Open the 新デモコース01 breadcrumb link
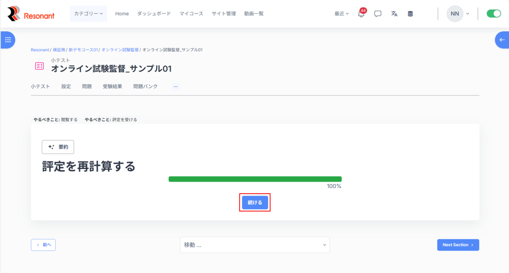 coord(83,50)
